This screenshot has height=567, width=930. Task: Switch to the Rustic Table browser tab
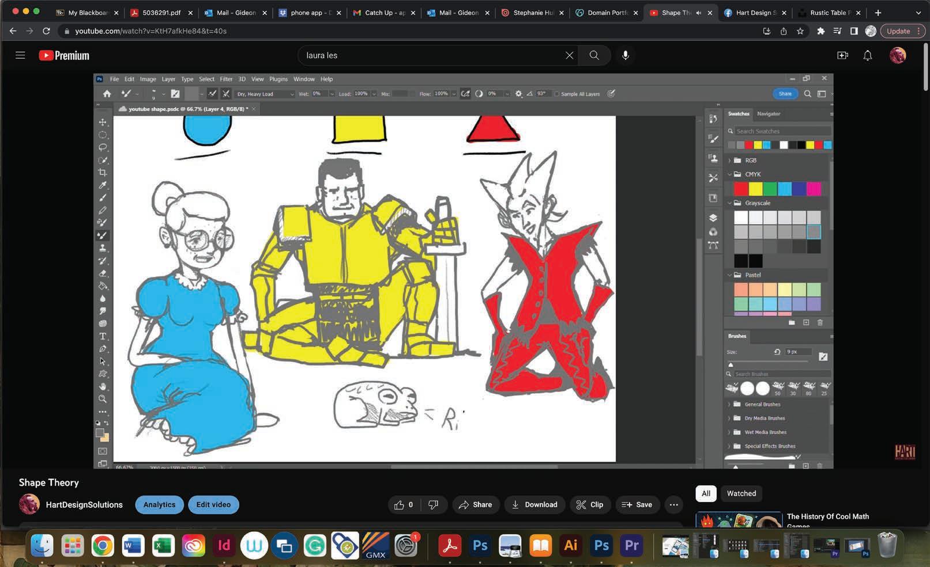click(x=828, y=12)
